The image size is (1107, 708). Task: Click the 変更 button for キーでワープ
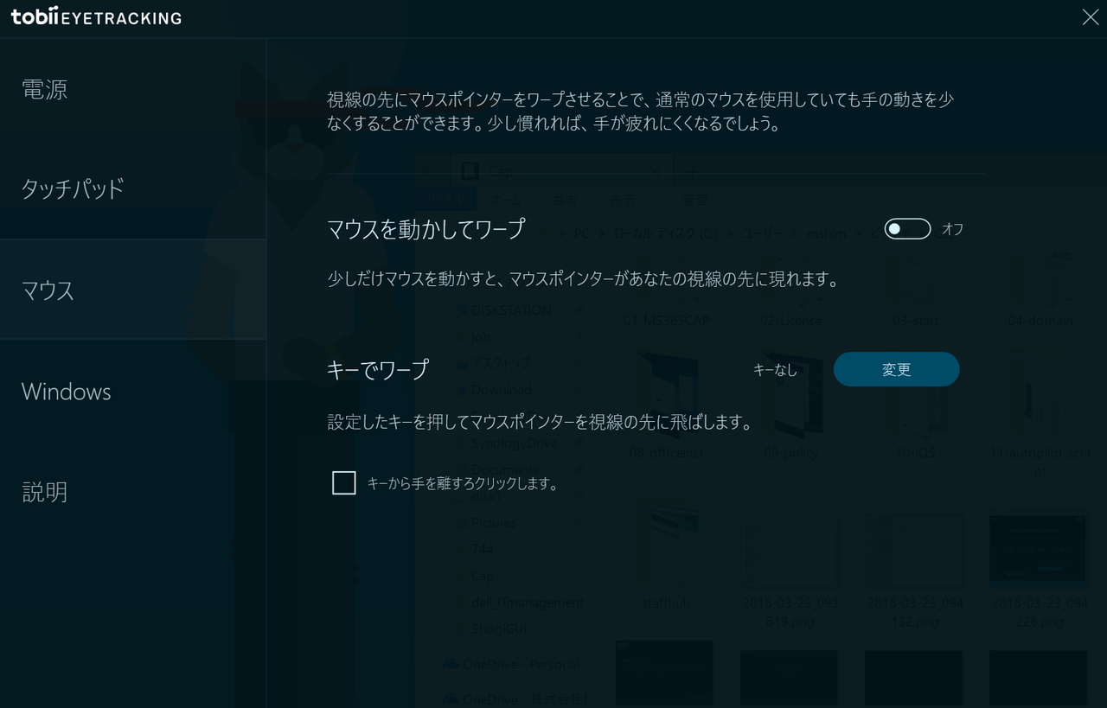[x=896, y=370]
